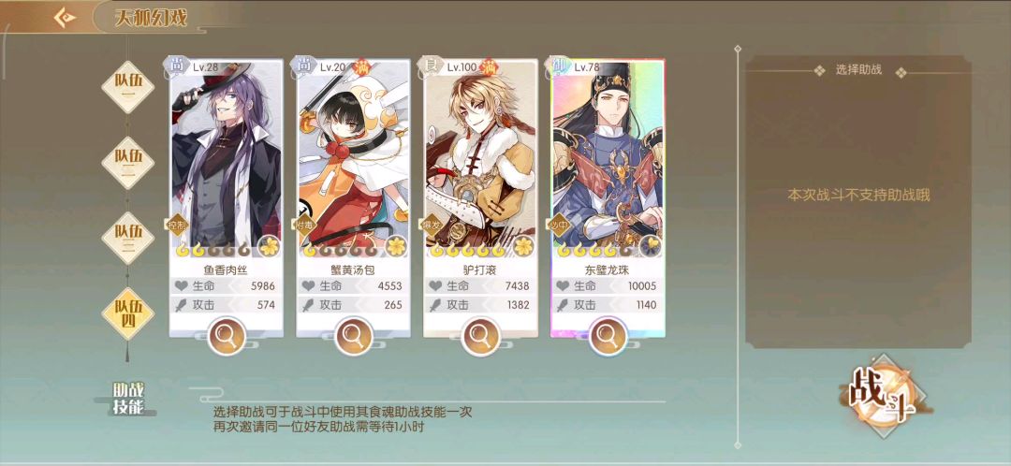The image size is (1011, 466).
Task: Select the 蟹黄汤包 character portrait
Action: [x=353, y=154]
